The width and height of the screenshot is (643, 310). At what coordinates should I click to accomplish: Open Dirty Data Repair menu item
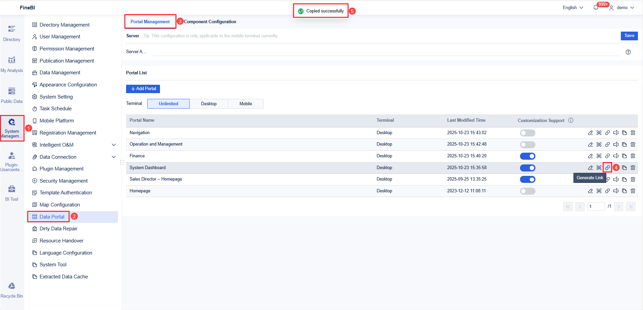click(58, 229)
